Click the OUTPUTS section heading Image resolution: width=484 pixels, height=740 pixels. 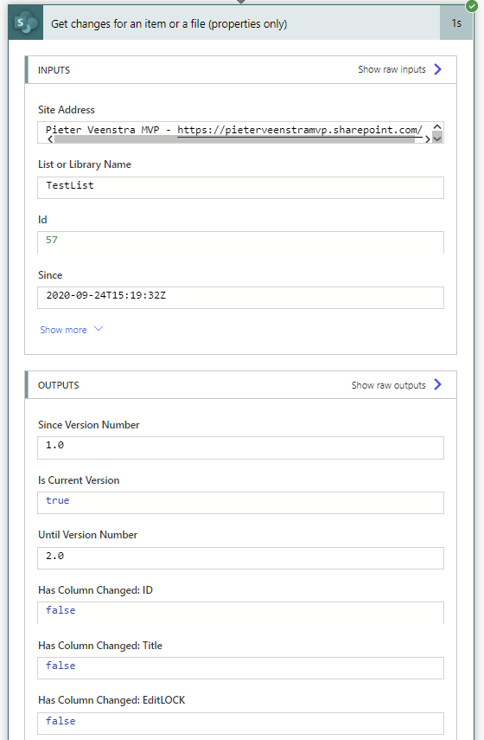click(x=59, y=385)
